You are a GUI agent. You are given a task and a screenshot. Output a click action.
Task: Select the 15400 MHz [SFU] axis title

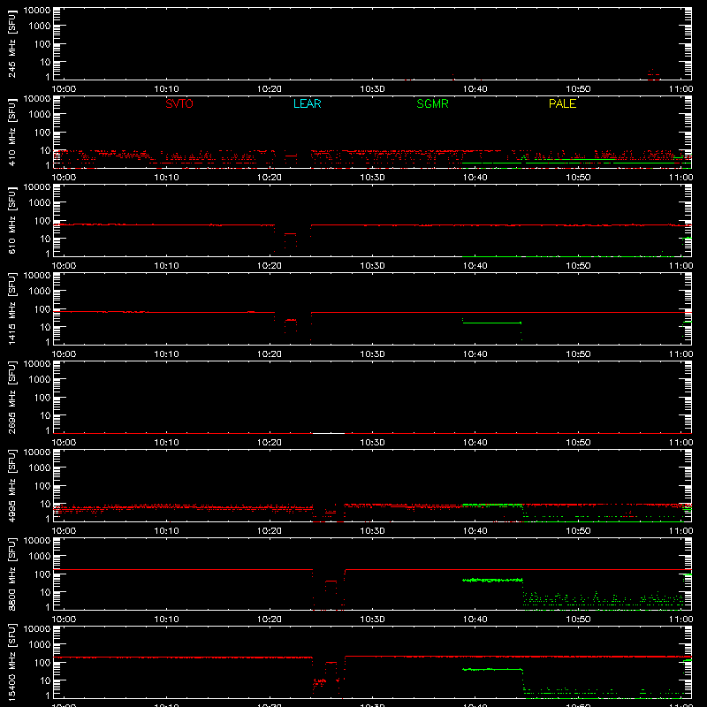(12, 663)
